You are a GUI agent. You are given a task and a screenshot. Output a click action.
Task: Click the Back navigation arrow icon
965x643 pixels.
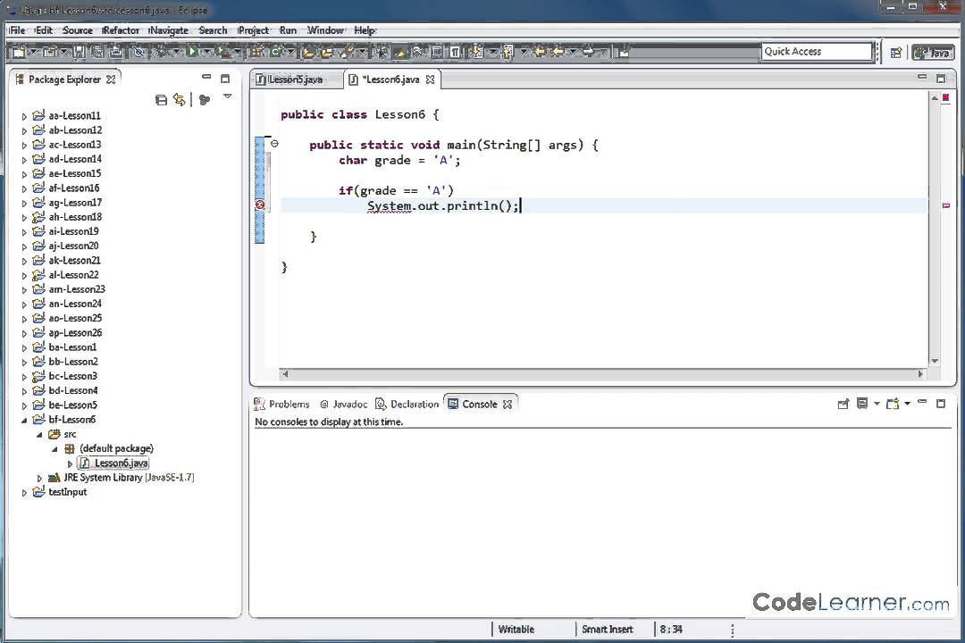pos(558,53)
